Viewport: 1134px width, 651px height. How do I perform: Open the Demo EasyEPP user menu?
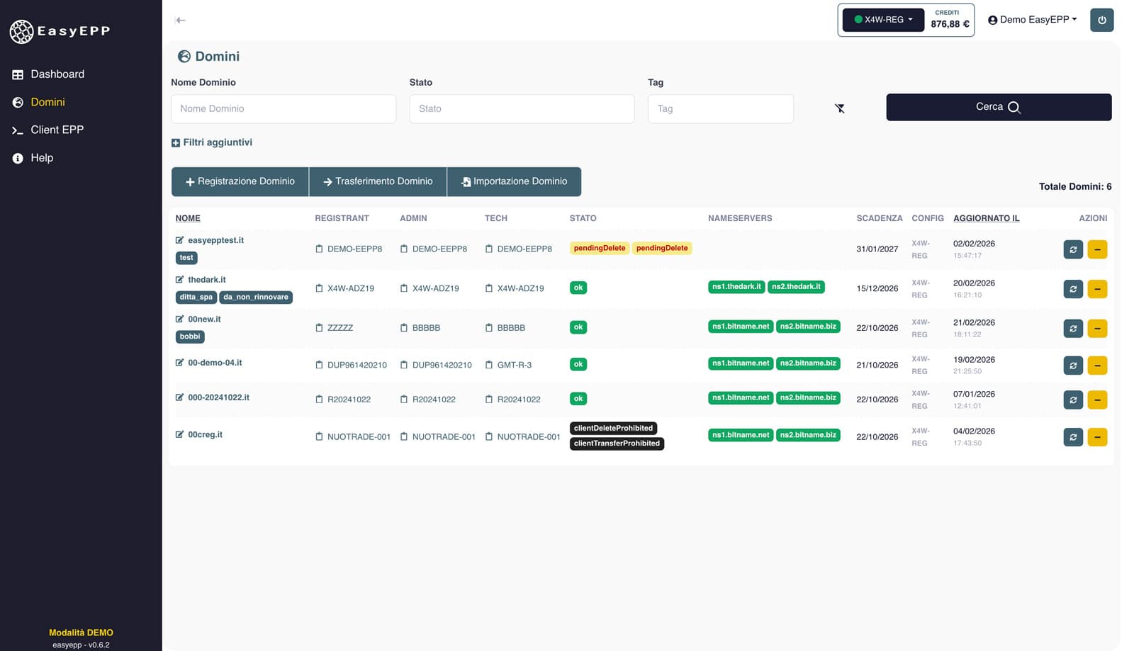click(x=1032, y=20)
